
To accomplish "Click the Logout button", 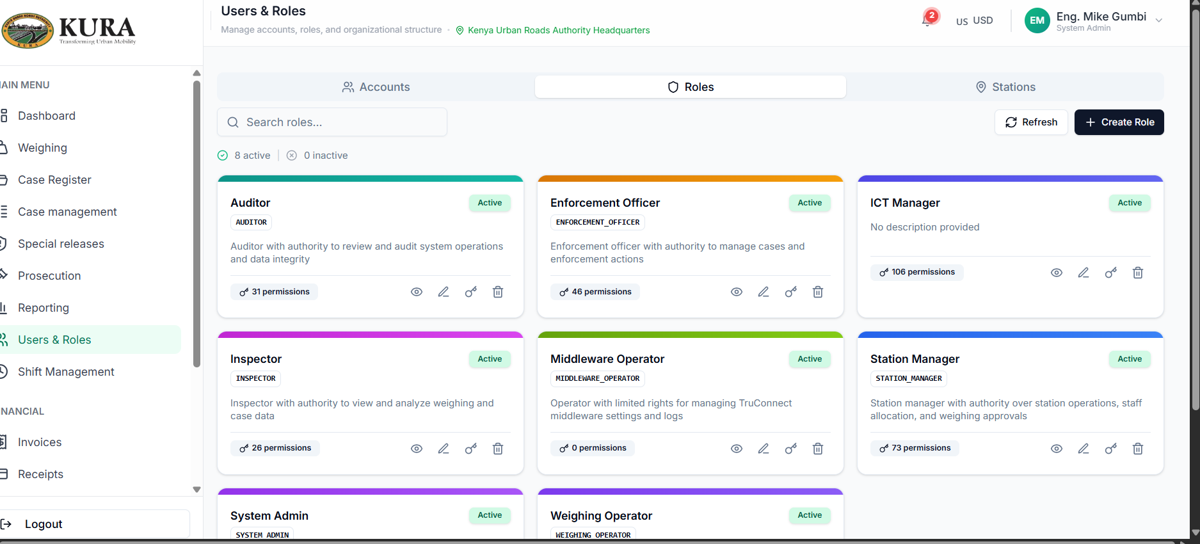I will [94, 524].
